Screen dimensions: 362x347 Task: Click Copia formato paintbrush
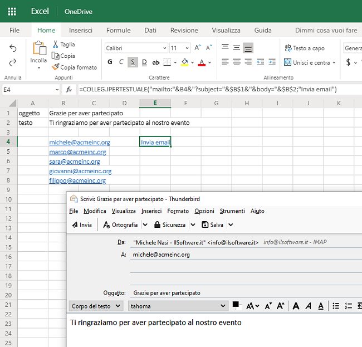click(x=56, y=67)
